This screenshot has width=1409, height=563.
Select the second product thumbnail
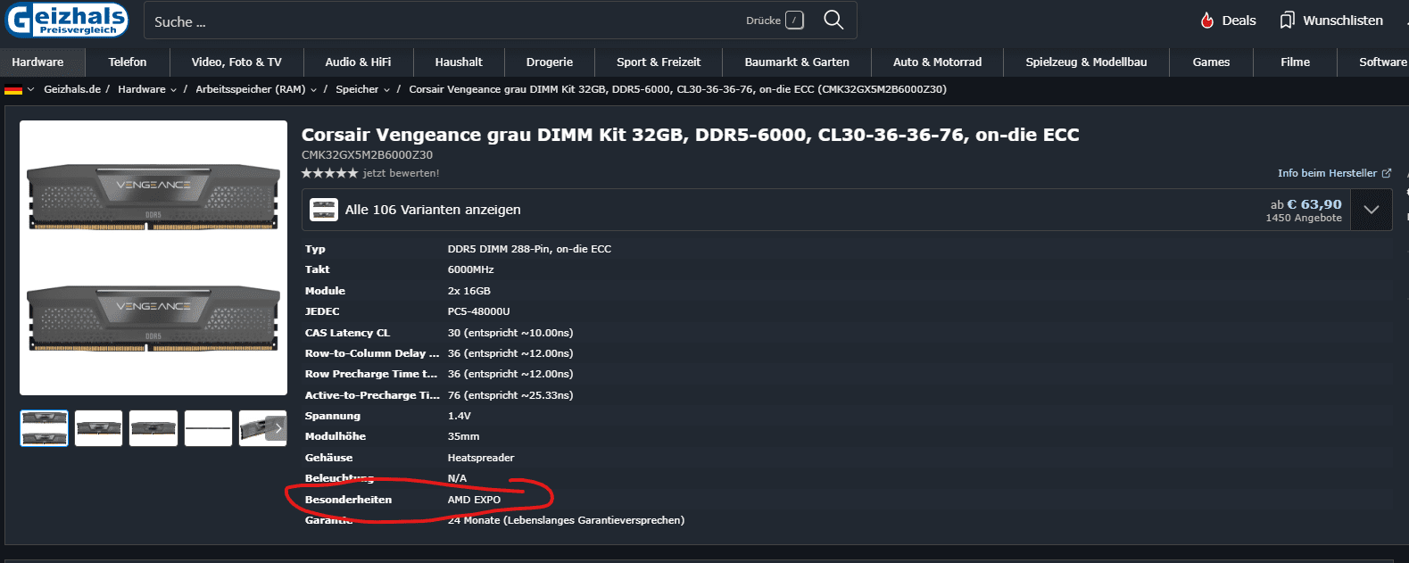pos(98,428)
